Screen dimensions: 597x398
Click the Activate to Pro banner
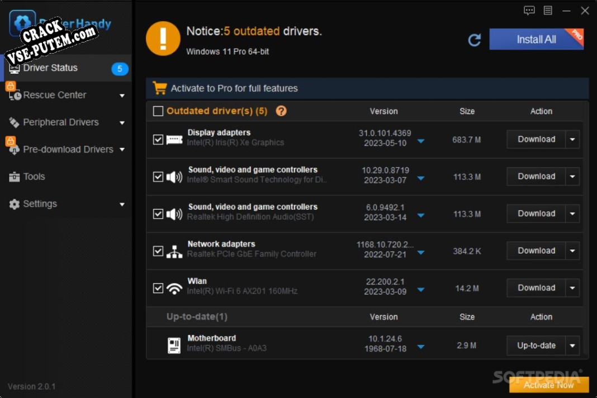pos(234,88)
